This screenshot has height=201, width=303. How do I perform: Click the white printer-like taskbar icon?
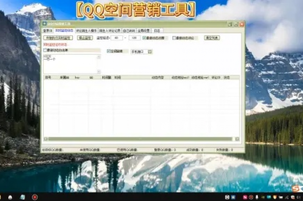coord(10,197)
